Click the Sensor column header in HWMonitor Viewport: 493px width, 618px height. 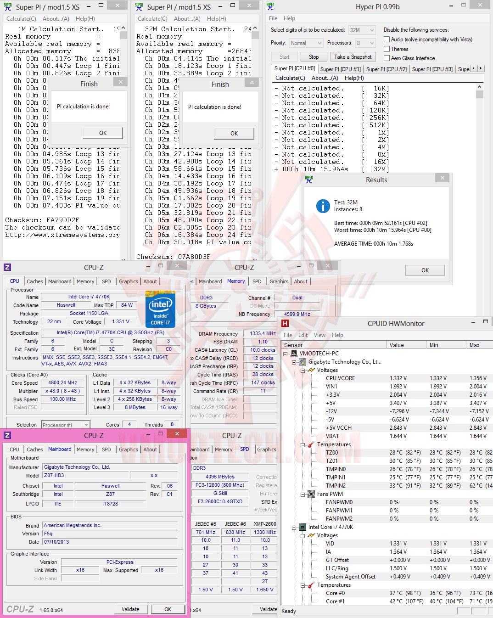[334, 345]
